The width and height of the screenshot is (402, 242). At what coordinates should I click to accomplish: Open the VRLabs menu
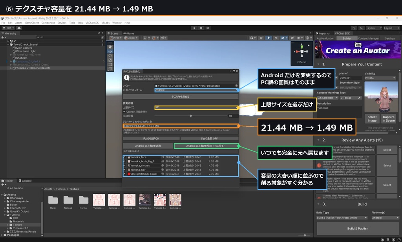pyautogui.click(x=105, y=23)
